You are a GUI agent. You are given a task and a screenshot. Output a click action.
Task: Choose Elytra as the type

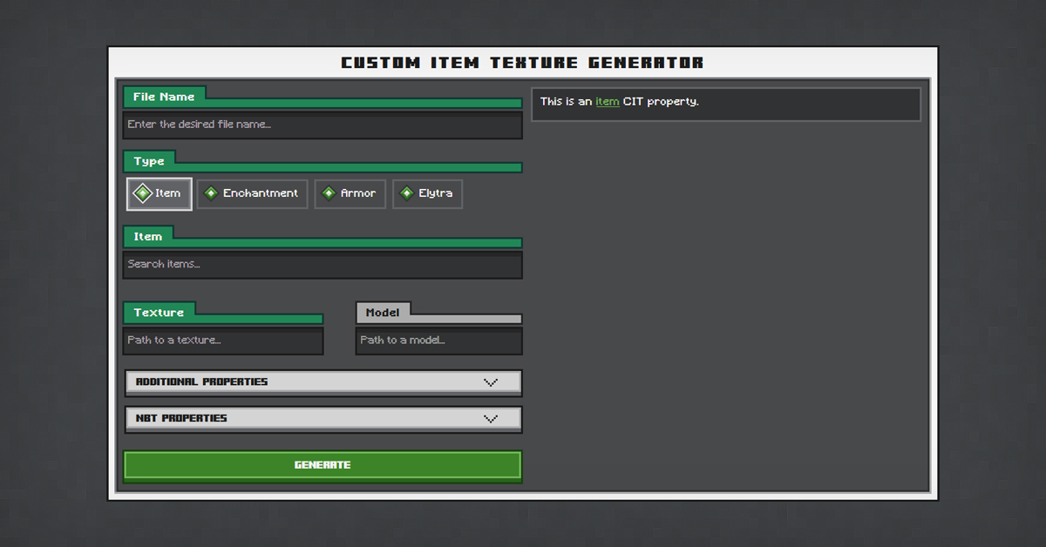point(427,193)
